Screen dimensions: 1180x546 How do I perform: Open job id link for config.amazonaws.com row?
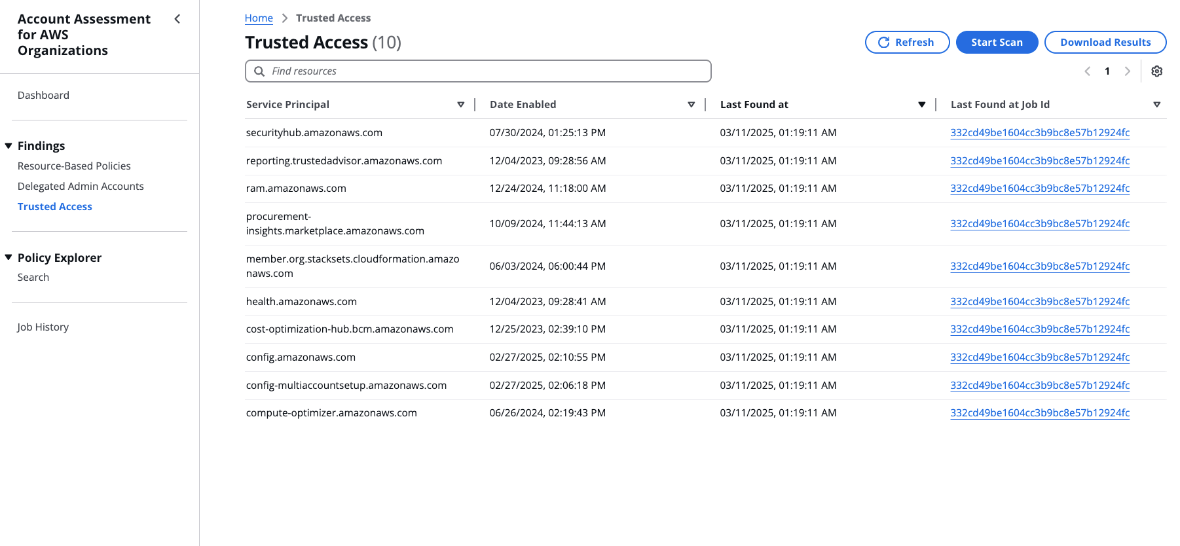pos(1040,357)
